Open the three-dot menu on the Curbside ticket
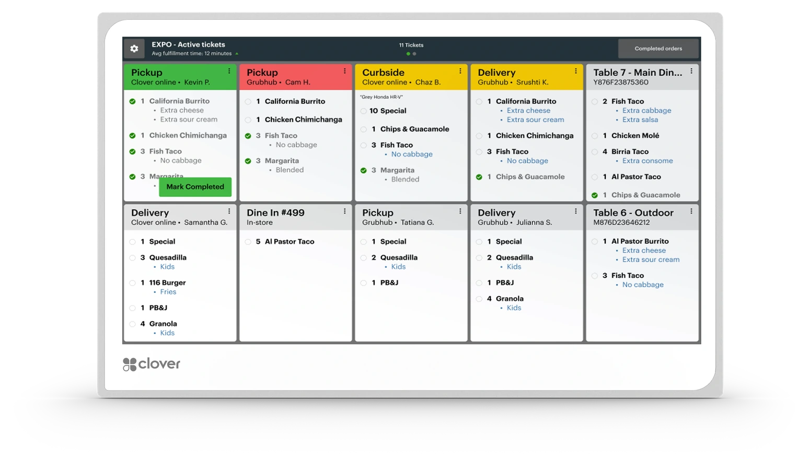 coord(460,71)
